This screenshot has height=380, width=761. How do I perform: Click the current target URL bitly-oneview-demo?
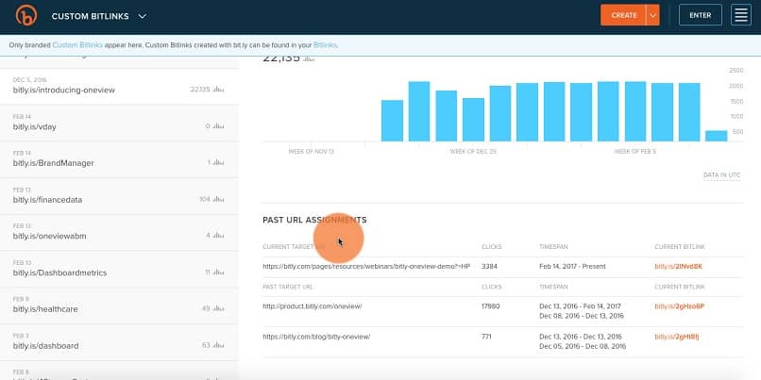(366, 267)
